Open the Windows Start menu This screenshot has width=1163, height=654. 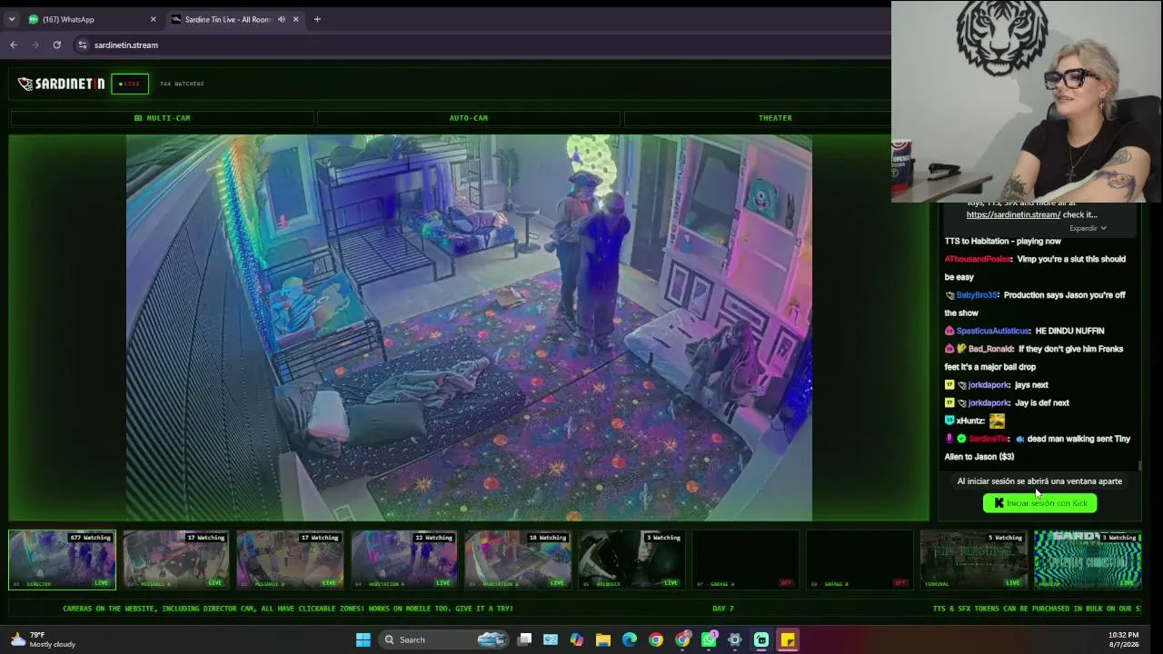(x=363, y=639)
